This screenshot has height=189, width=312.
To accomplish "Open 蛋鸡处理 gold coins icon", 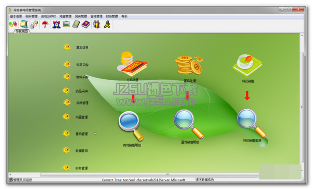I will 189,65.
